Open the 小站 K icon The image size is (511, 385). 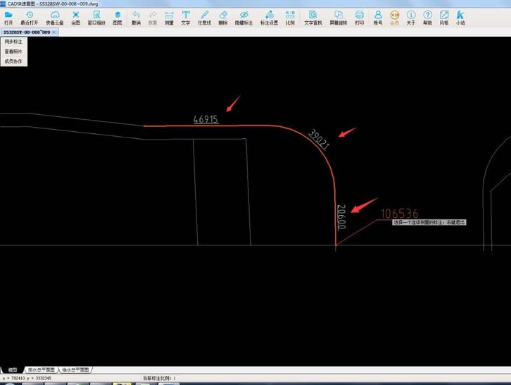tap(460, 18)
